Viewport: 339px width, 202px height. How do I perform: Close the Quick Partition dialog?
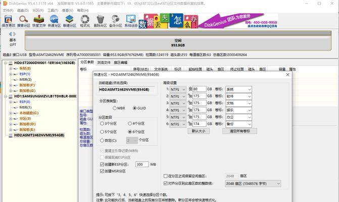[287, 75]
